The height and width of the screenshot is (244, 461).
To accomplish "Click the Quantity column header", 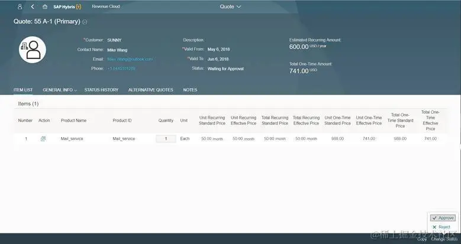I will click(x=166, y=121).
